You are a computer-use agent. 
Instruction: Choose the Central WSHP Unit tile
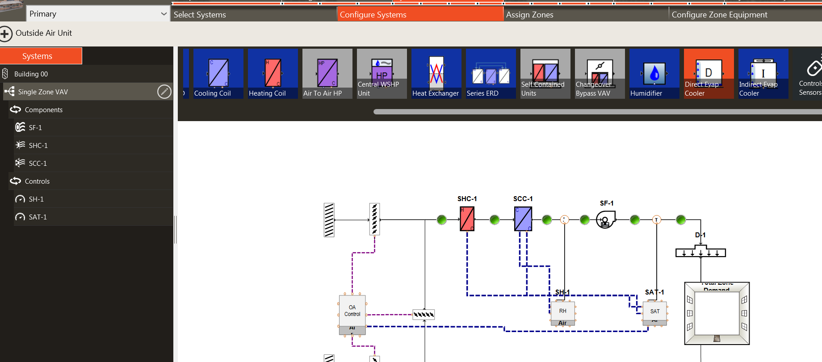pyautogui.click(x=382, y=74)
